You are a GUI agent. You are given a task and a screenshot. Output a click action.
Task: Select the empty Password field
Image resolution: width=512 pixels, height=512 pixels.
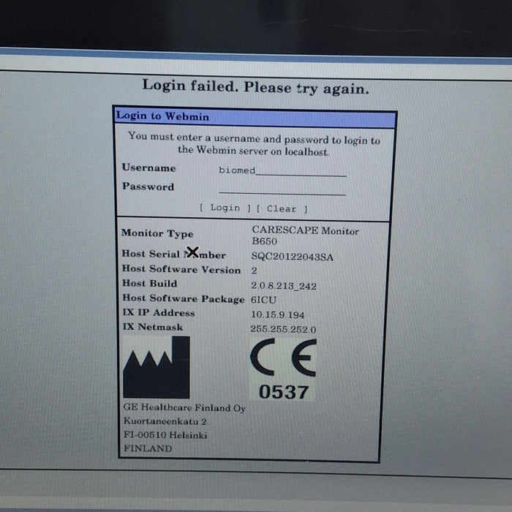pyautogui.click(x=282, y=189)
